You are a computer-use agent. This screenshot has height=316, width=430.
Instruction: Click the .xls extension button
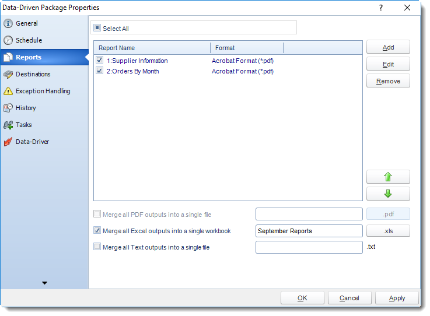(388, 231)
